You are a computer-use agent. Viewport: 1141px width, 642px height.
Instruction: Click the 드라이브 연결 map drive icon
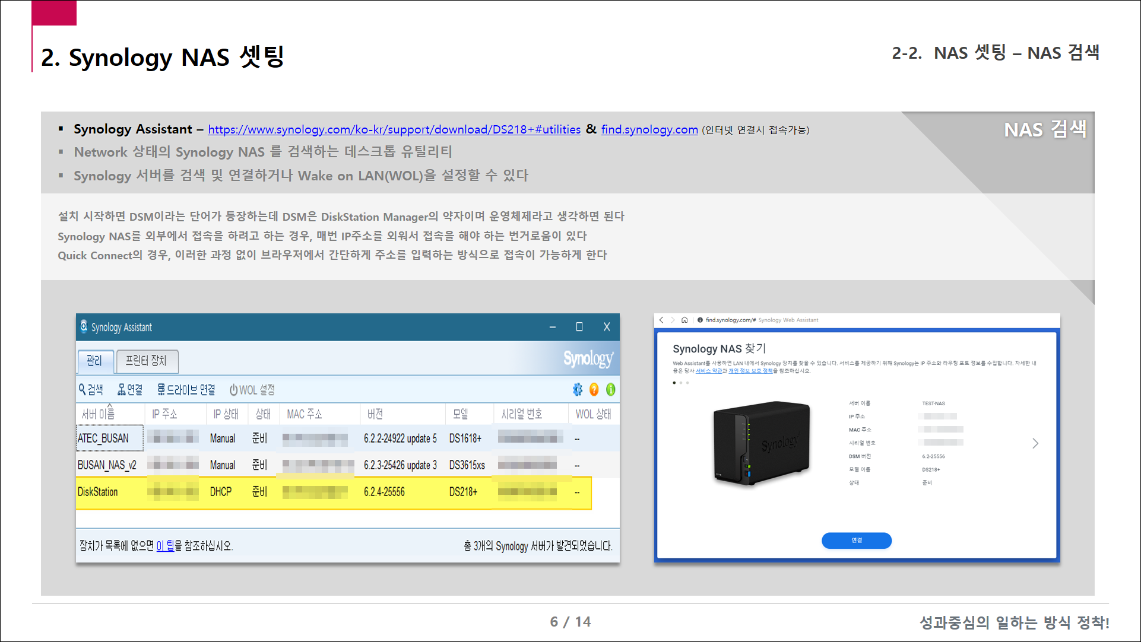pos(161,390)
